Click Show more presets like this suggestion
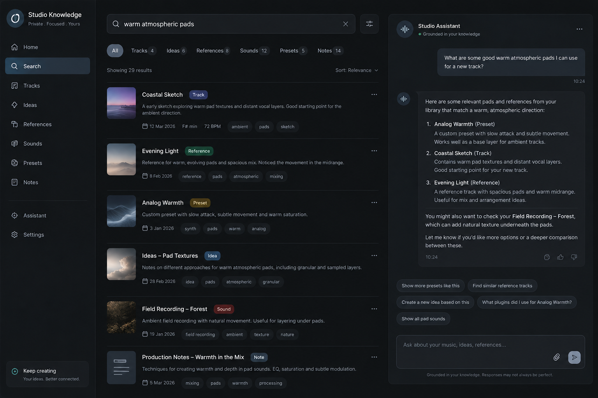Screen dimensions: 598x398 (x=431, y=286)
